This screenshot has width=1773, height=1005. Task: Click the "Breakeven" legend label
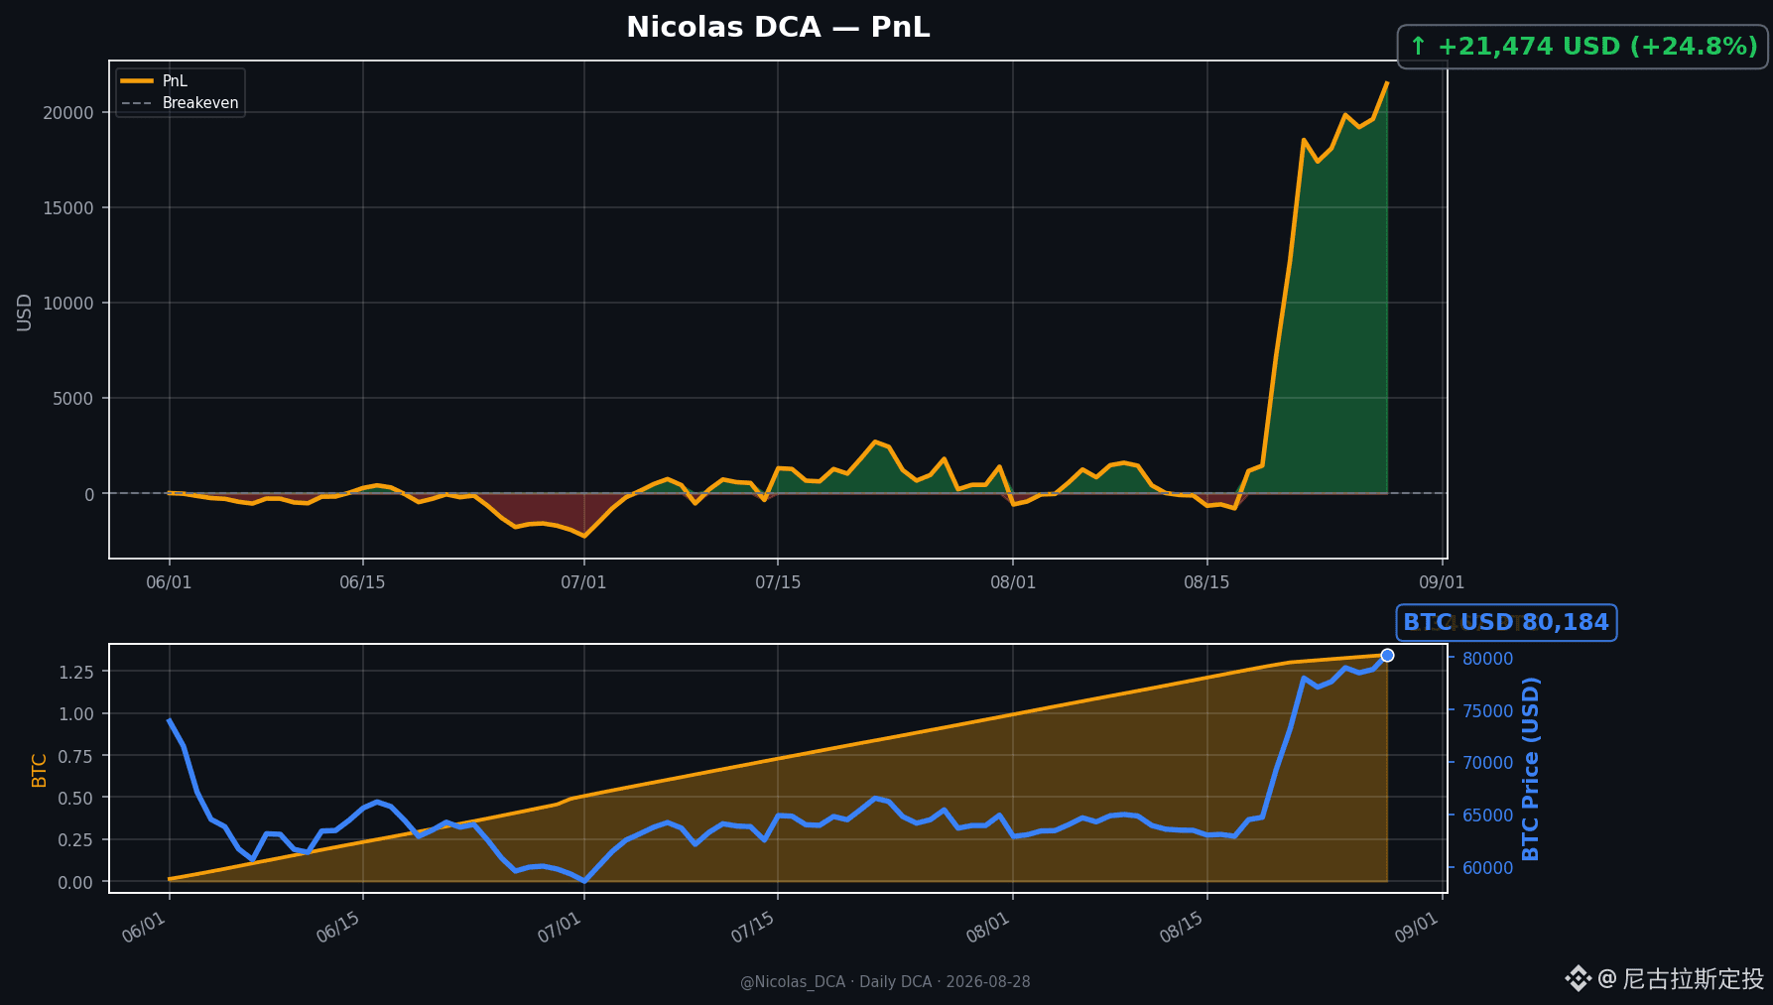(200, 103)
